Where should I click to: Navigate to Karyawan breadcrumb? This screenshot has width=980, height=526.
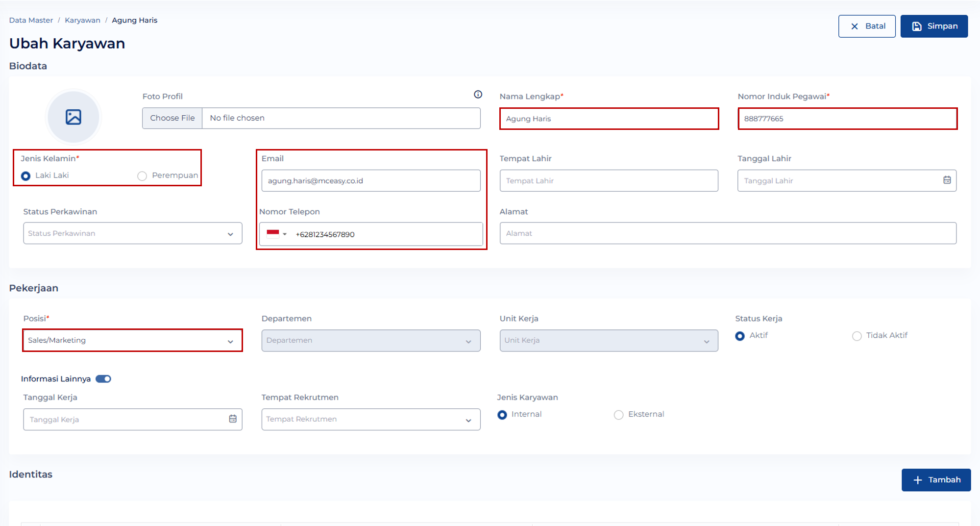click(x=82, y=20)
